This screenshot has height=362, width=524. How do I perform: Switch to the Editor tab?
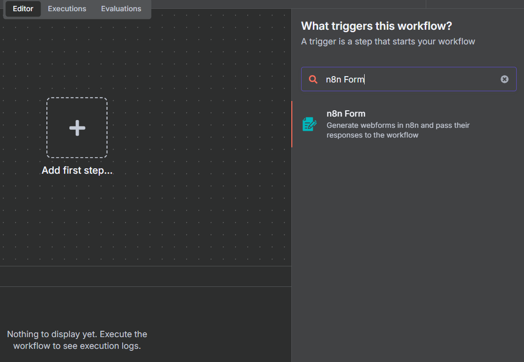(23, 9)
